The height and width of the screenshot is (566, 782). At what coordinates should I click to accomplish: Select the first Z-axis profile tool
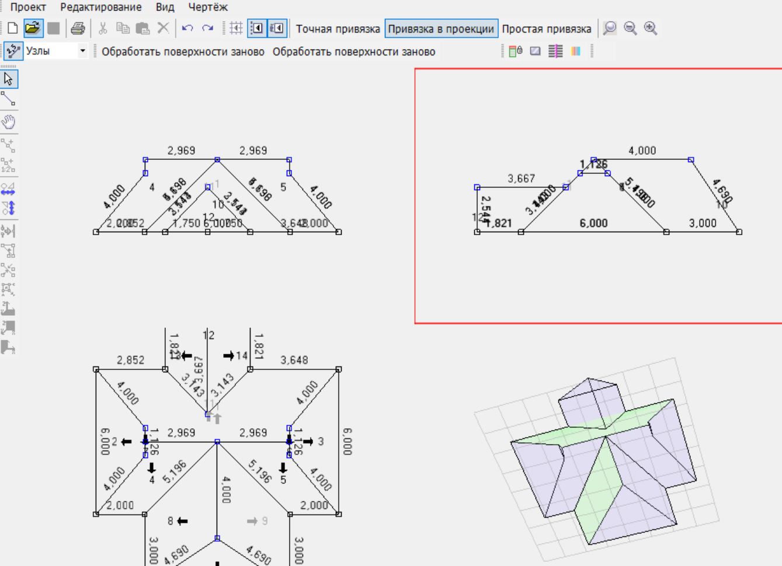[9, 308]
